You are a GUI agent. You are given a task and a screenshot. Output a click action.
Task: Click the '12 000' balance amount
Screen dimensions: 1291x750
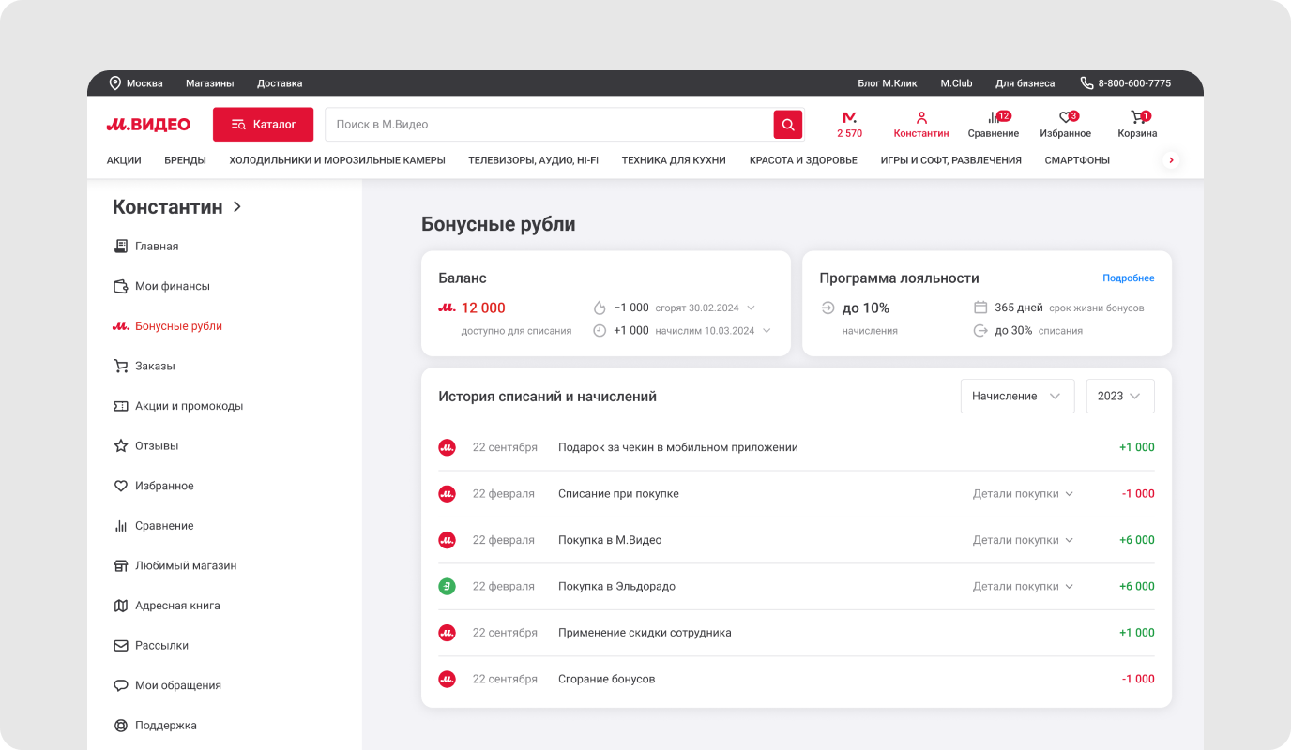point(483,308)
